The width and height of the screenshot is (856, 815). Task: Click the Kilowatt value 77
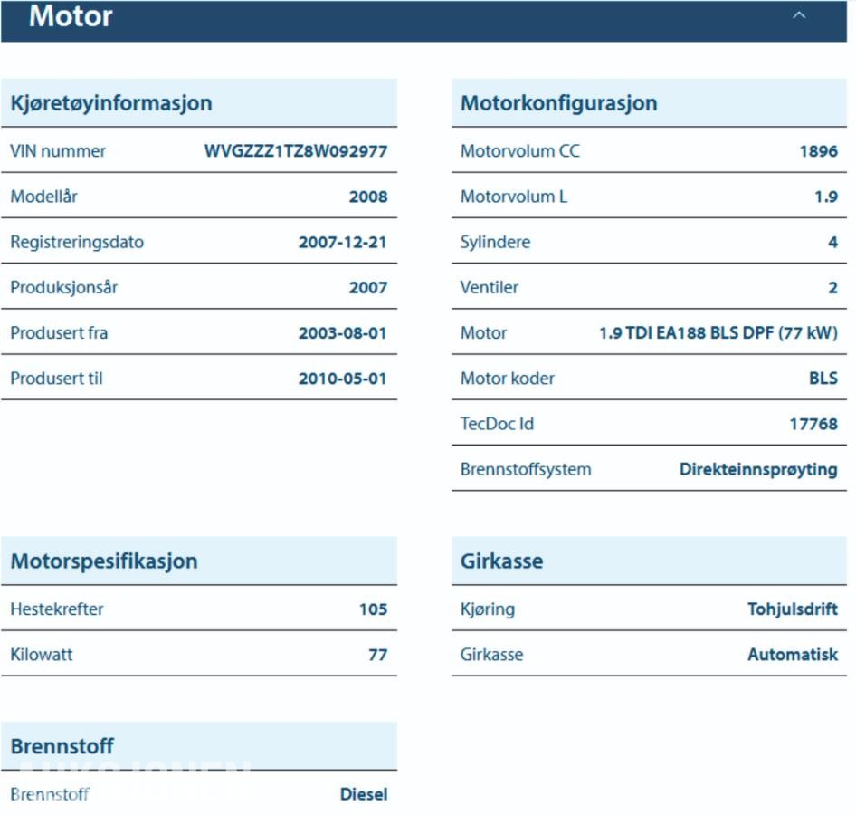pyautogui.click(x=377, y=655)
